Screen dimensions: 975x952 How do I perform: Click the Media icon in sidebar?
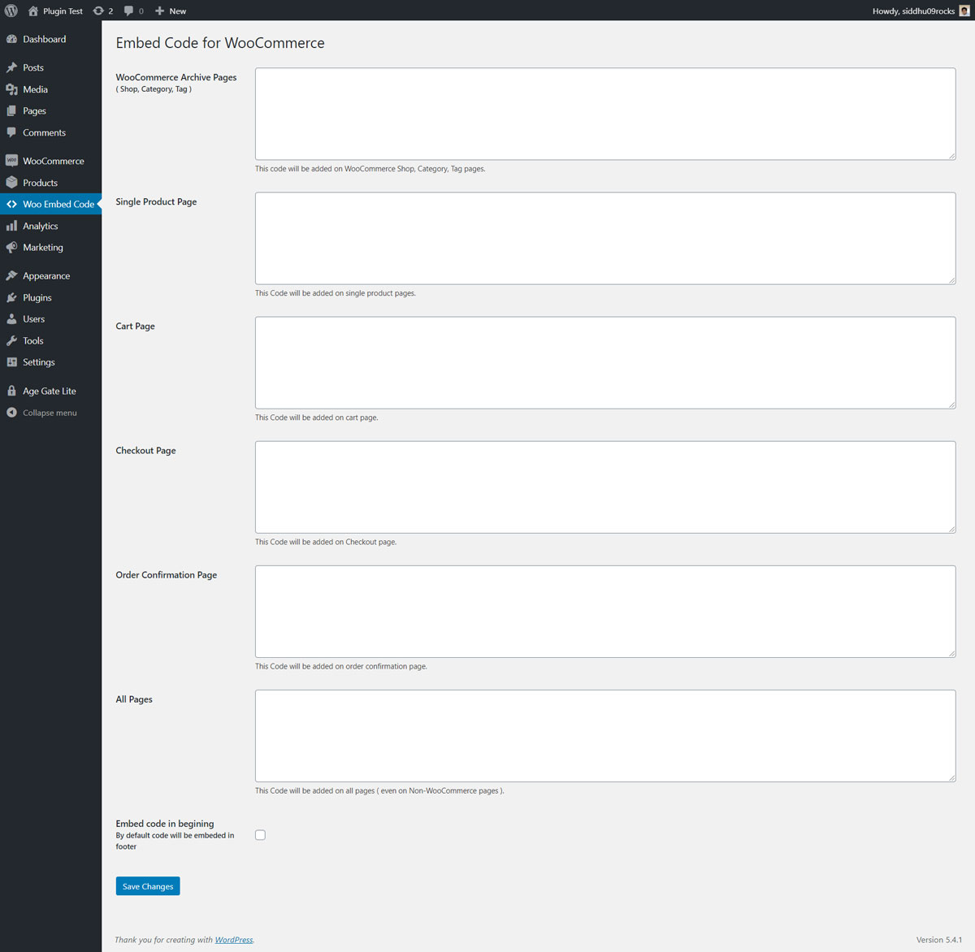click(11, 89)
